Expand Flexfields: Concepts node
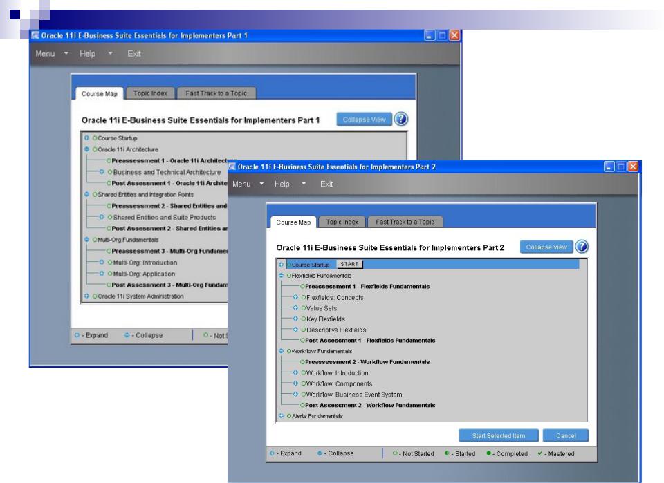Viewport: 664px width, 483px height. point(295,297)
